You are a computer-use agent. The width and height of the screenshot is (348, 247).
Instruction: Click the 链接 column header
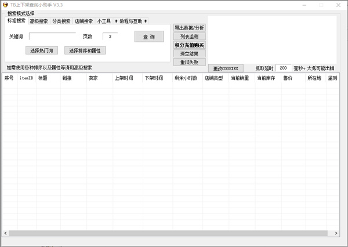pos(74,78)
